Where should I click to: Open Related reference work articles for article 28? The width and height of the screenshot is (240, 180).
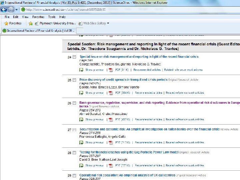coord(185,165)
